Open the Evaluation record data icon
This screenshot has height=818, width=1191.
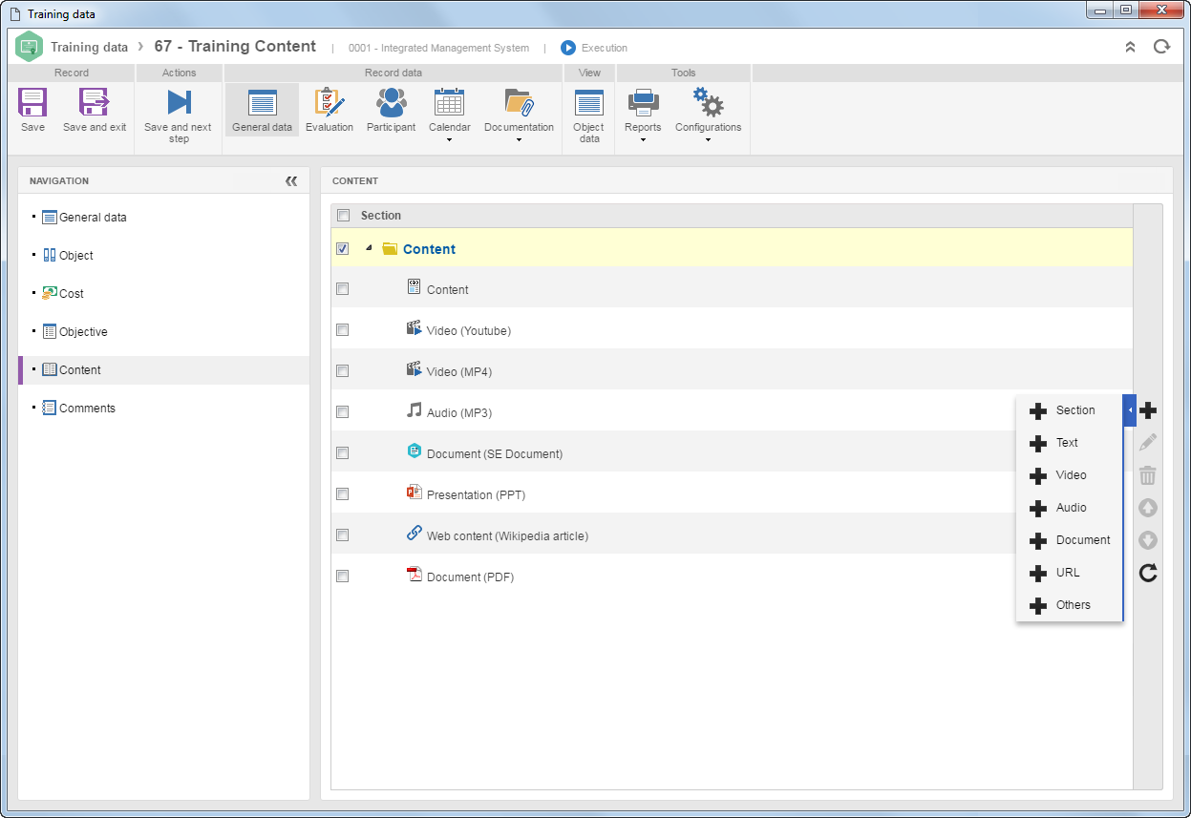pos(330,103)
